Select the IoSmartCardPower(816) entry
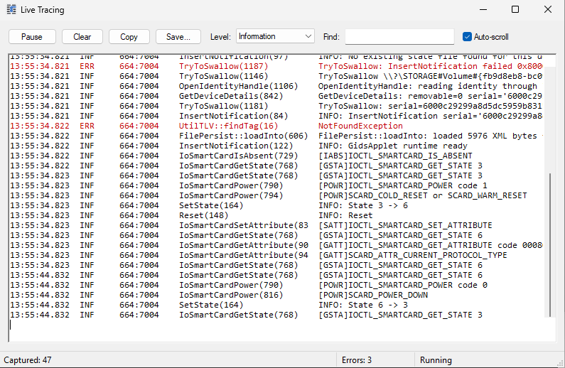The image size is (565, 368). (276, 295)
